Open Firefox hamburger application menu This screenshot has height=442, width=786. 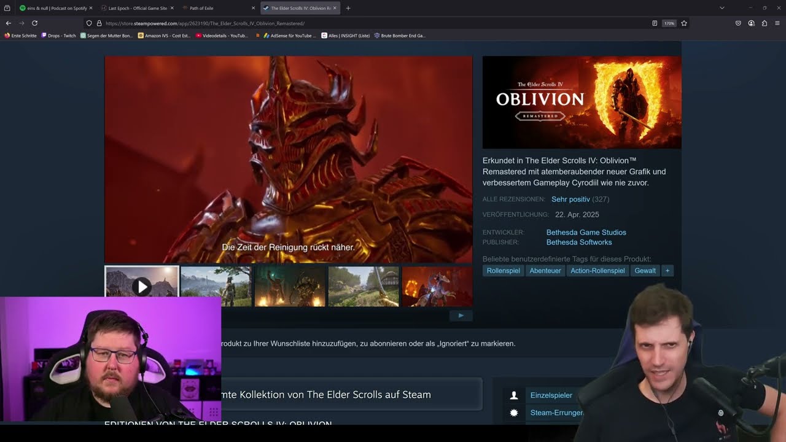point(777,23)
